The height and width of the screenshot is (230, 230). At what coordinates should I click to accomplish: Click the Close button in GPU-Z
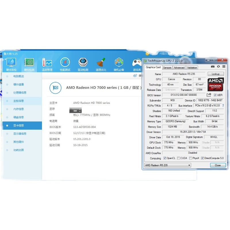coord(218,165)
